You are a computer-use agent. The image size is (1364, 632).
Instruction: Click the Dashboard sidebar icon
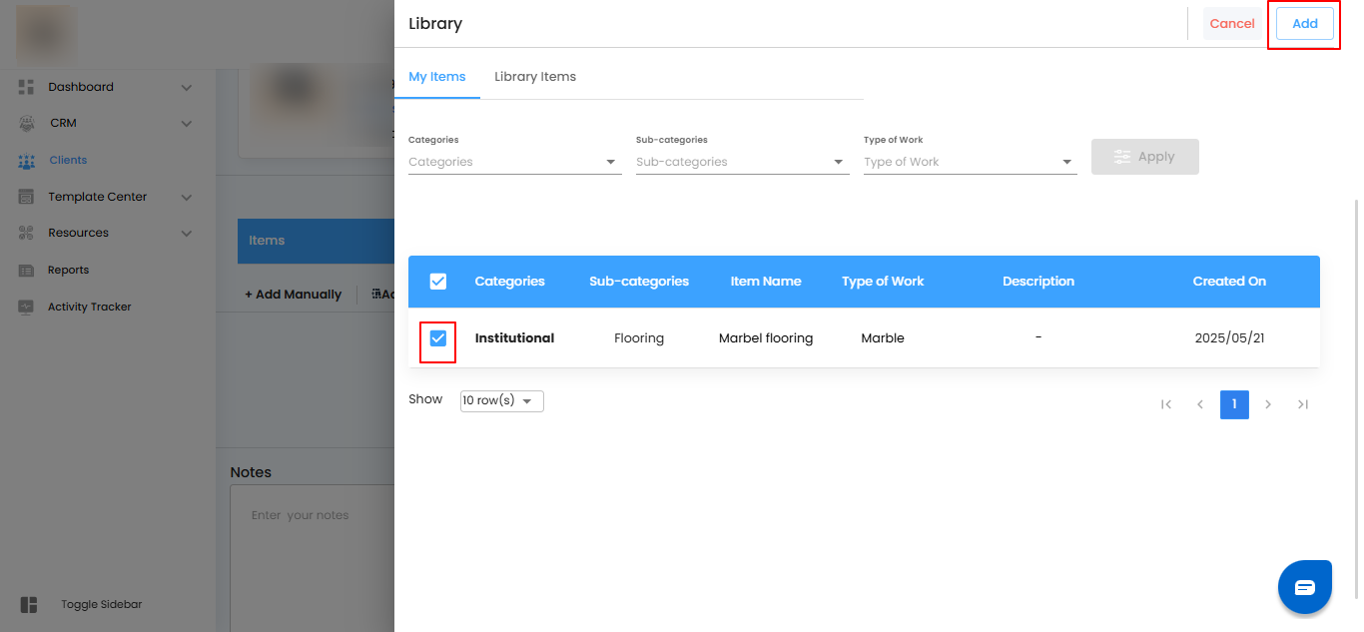pyautogui.click(x=27, y=87)
